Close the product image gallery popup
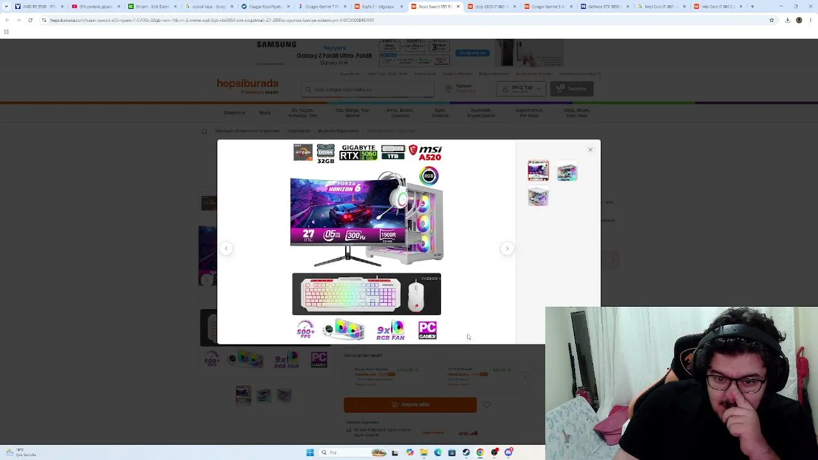The image size is (818, 460). click(x=590, y=149)
